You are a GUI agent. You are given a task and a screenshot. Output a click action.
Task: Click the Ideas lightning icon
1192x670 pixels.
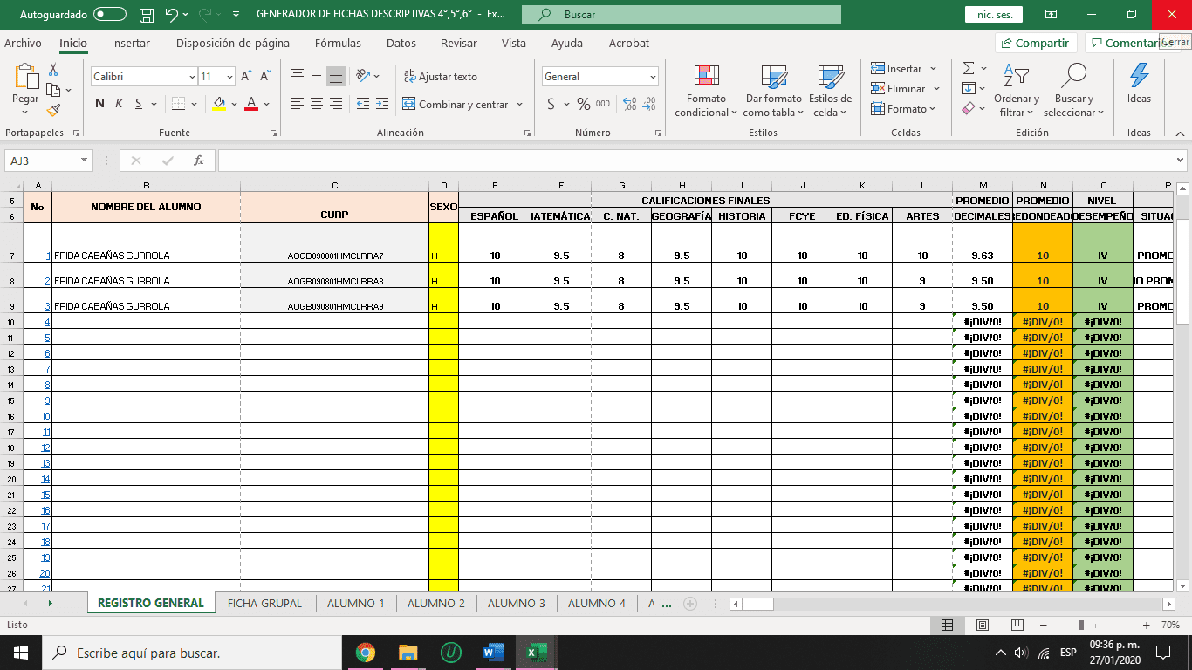coord(1139,83)
